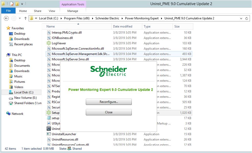This screenshot has height=153, width=252.
Task: Select Favorites star icon in navigation pane
Action: point(8,28)
